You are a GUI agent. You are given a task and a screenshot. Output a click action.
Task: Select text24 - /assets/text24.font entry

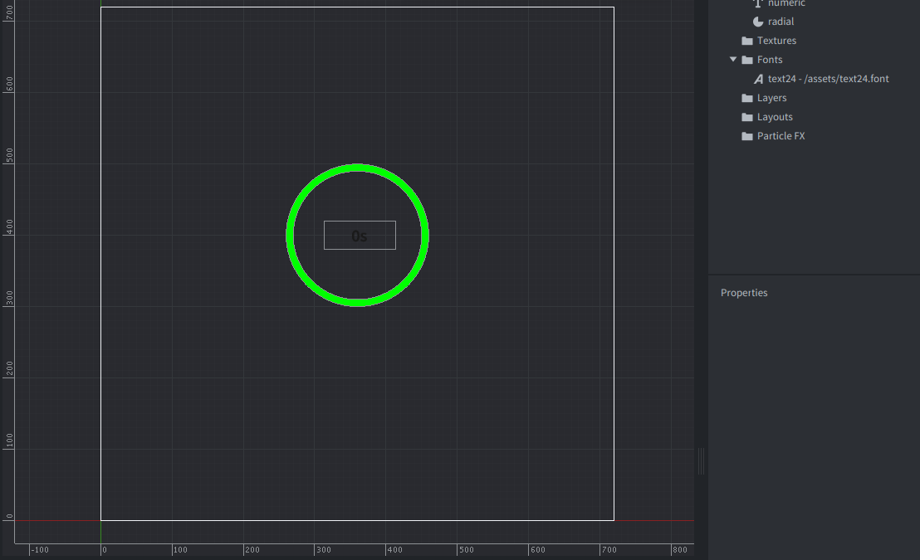click(x=828, y=79)
